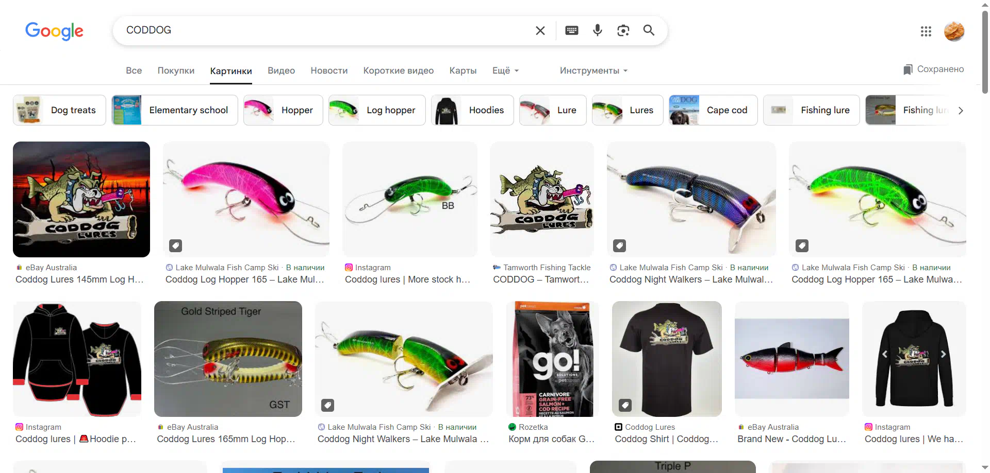Screen dimensions: 990x473
Task: Open red and black jointed fish lure image
Action: point(791,359)
